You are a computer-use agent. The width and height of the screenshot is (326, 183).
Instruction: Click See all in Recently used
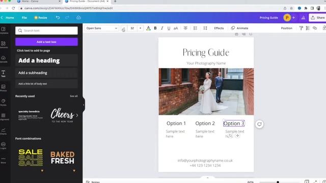point(73,96)
